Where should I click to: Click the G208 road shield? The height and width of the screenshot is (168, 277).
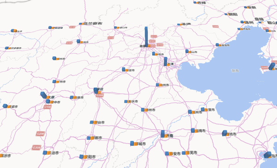pos(40,134)
